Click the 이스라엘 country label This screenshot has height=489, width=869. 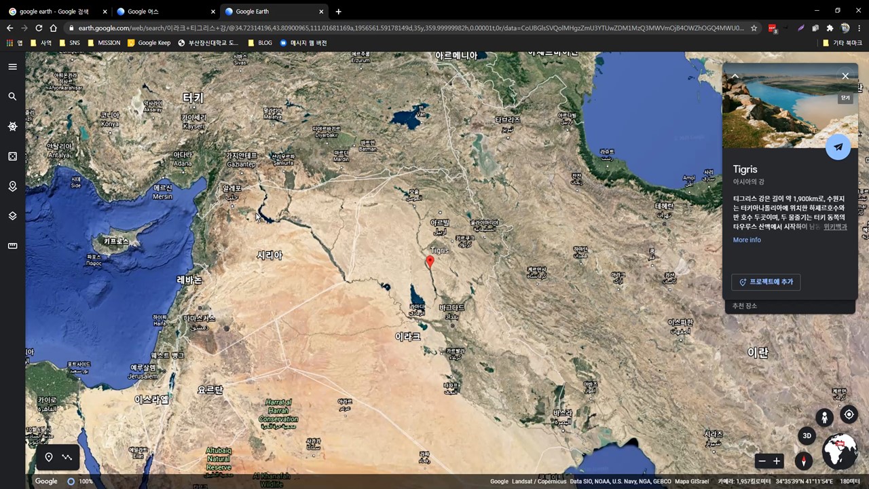151,399
